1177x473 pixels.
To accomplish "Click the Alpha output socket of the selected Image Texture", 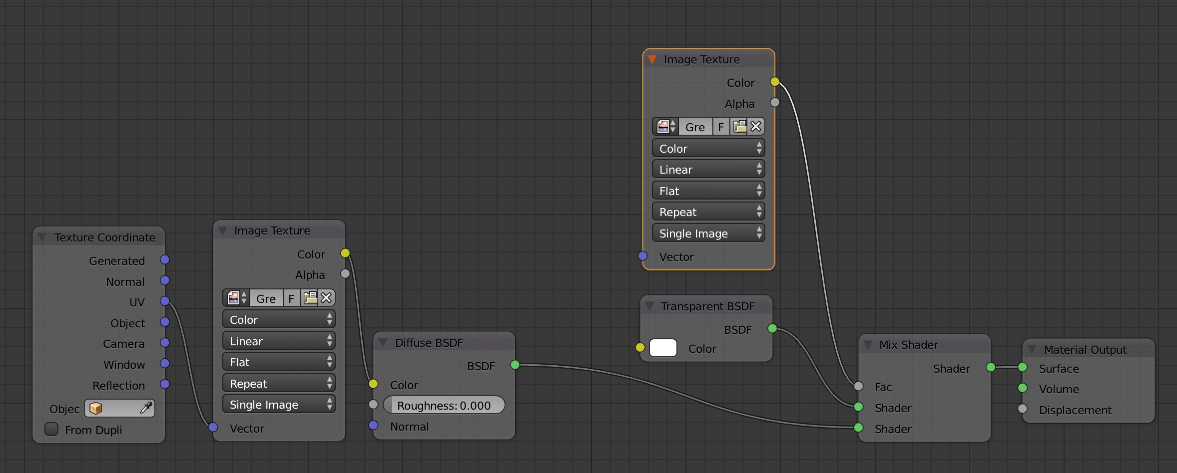I will pyautogui.click(x=775, y=102).
